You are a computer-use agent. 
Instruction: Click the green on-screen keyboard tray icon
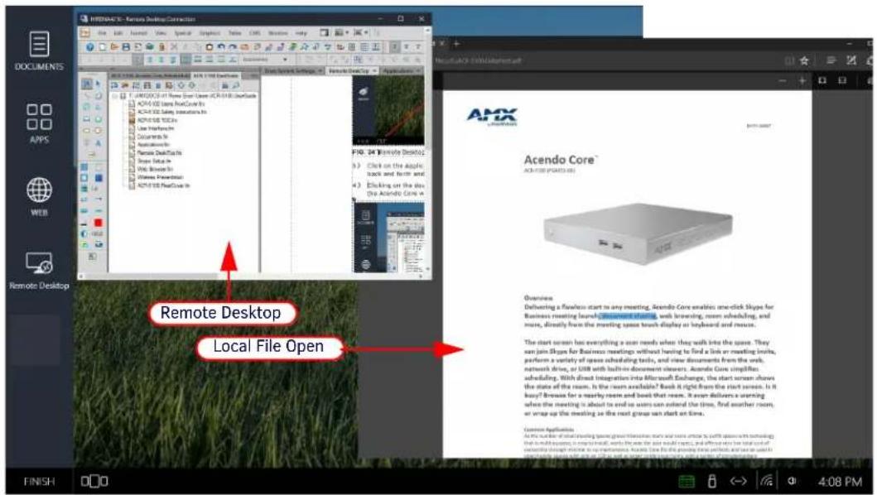point(687,481)
